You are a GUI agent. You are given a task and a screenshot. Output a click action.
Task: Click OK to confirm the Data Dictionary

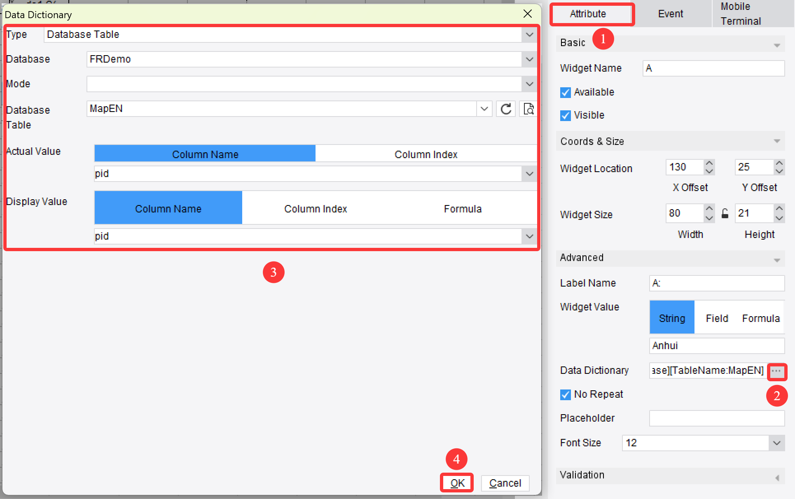pyautogui.click(x=456, y=483)
